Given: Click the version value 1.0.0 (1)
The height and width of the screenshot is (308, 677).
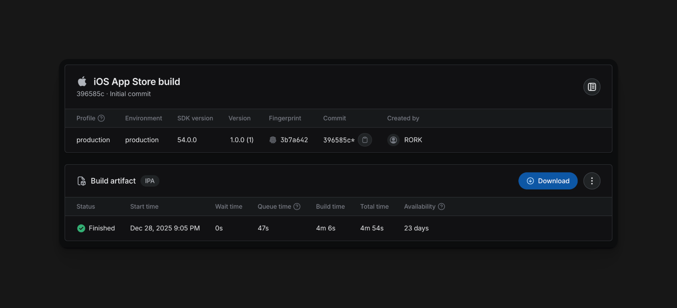Looking at the screenshot, I should pos(242,140).
